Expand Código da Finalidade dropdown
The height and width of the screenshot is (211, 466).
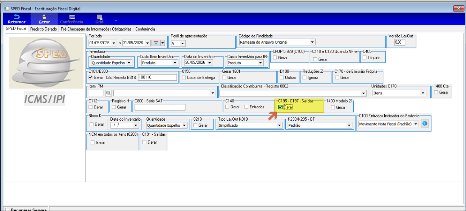312,42
